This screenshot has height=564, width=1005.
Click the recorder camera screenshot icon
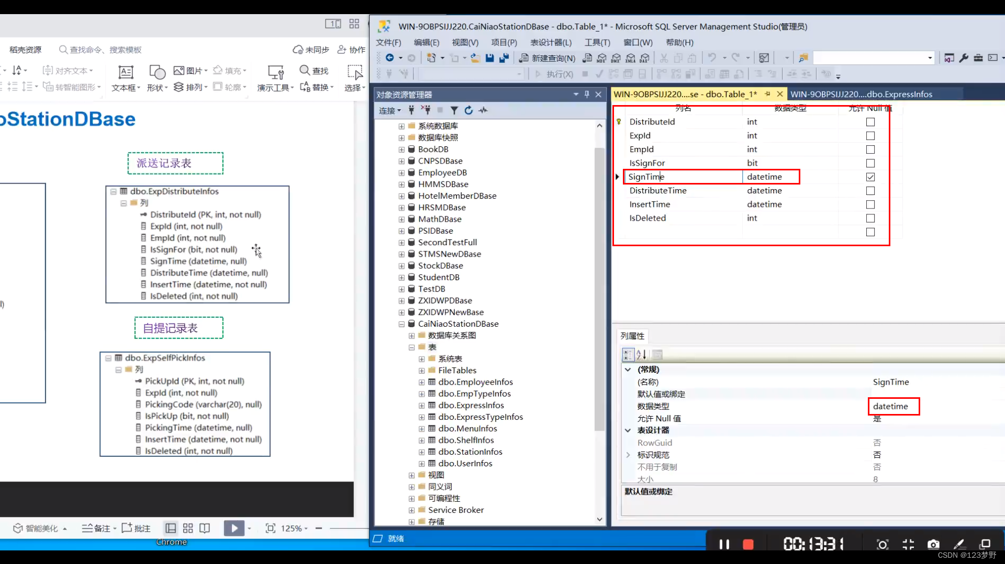click(x=933, y=545)
